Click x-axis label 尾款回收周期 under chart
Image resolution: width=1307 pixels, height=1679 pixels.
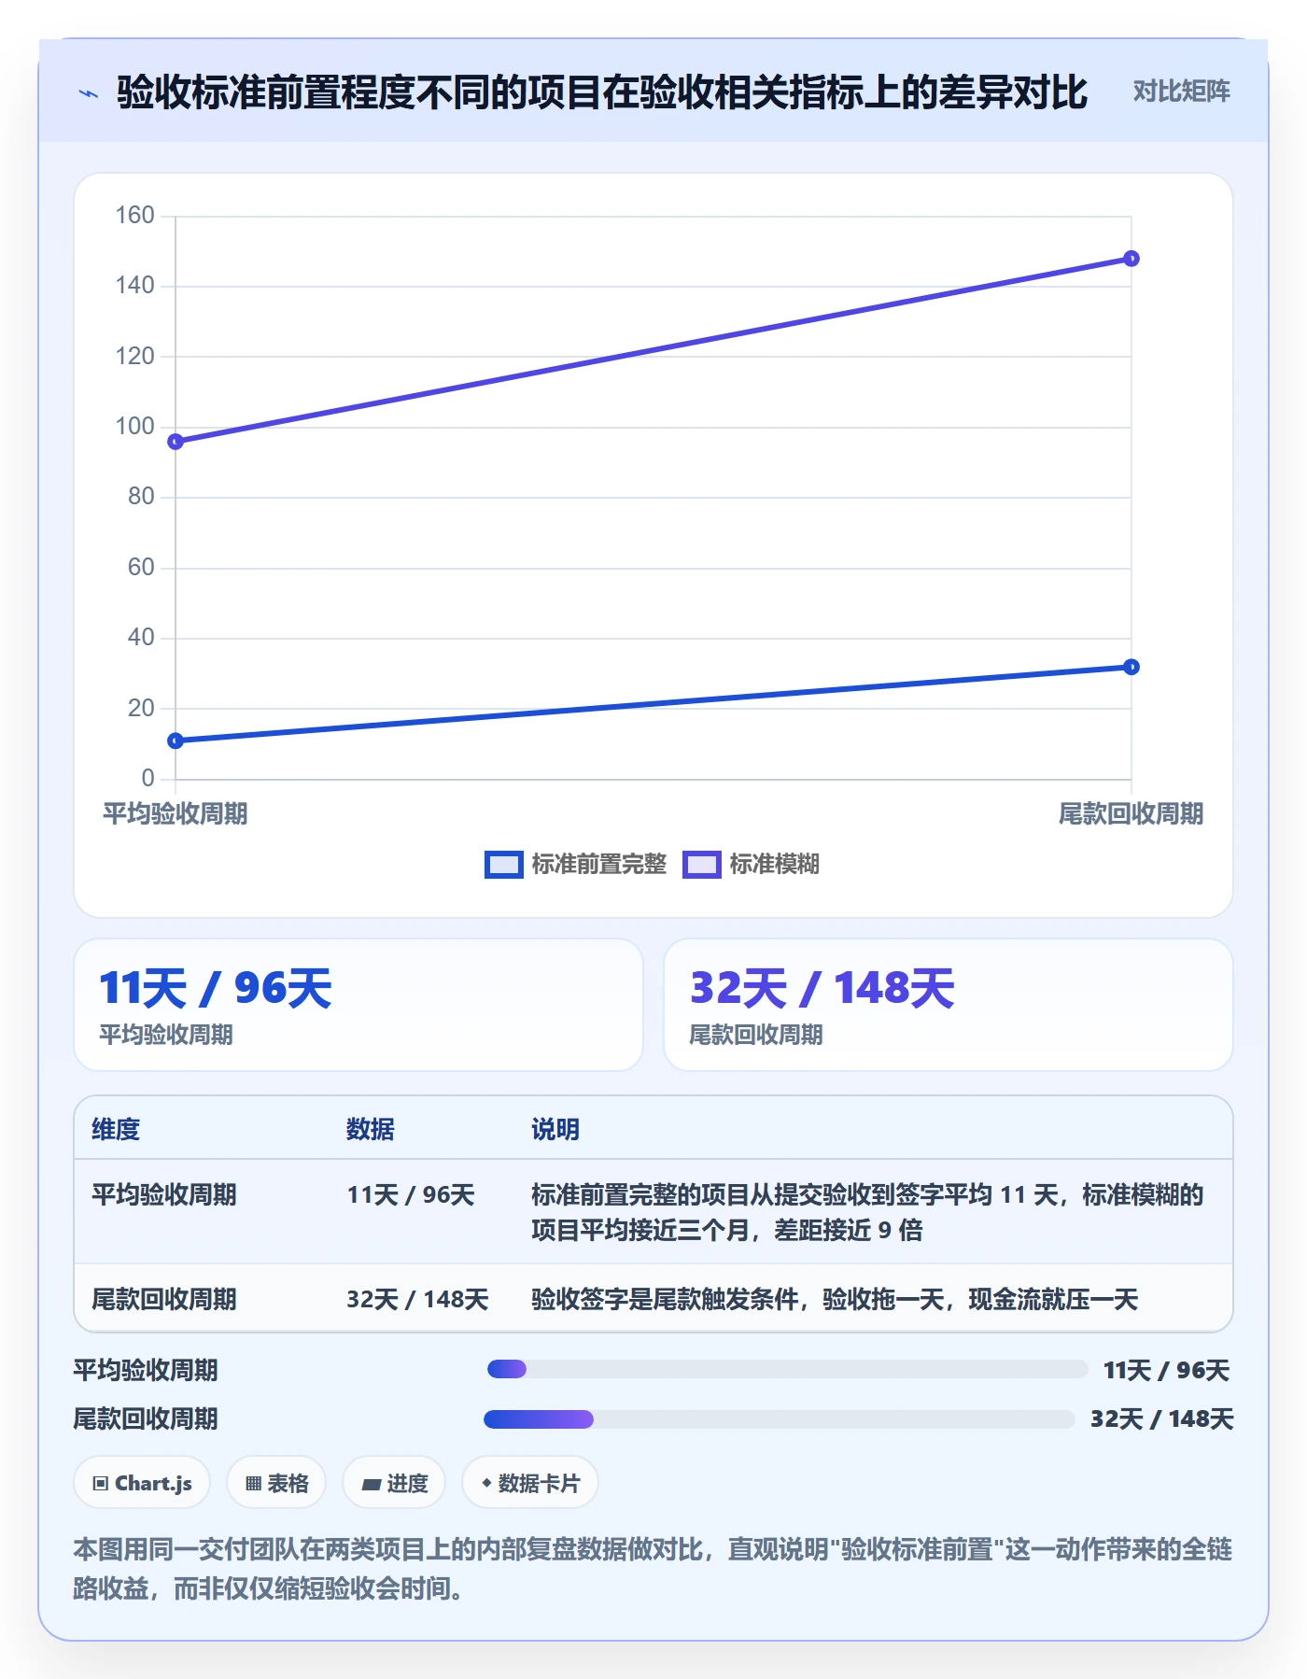click(x=1131, y=814)
